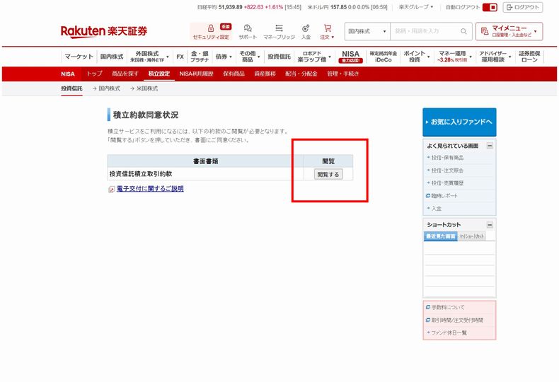
Task: Open the FX menu item
Action: point(180,57)
